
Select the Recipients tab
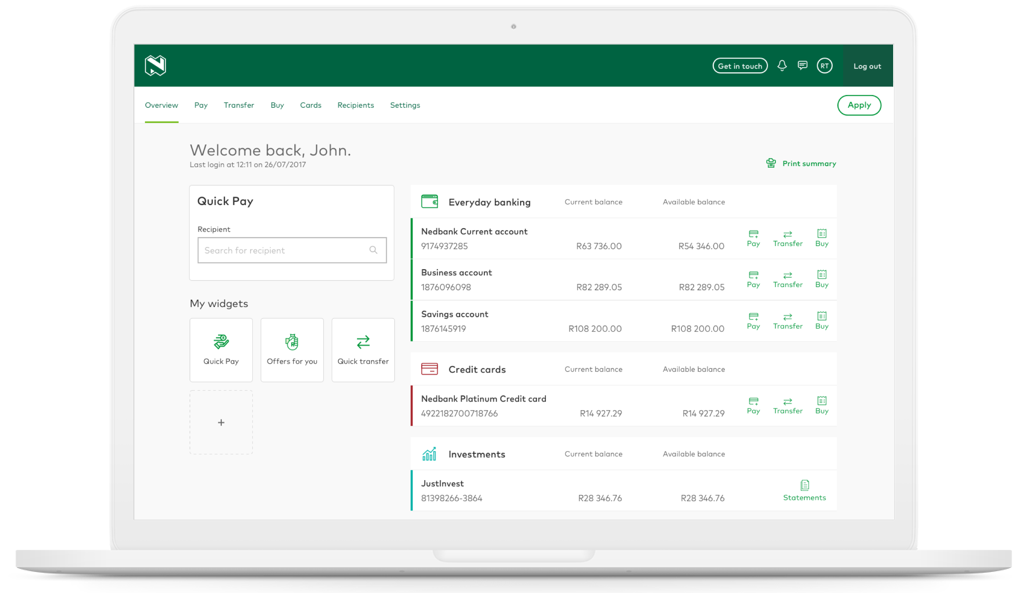pyautogui.click(x=355, y=105)
